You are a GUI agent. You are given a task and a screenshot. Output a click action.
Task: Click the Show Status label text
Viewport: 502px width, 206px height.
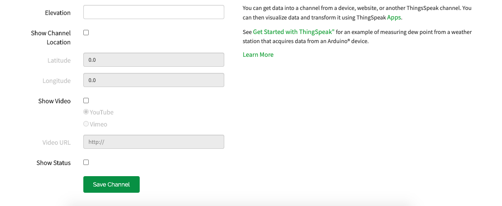(x=53, y=163)
